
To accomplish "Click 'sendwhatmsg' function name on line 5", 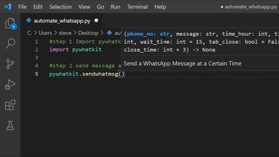I will (x=100, y=74).
